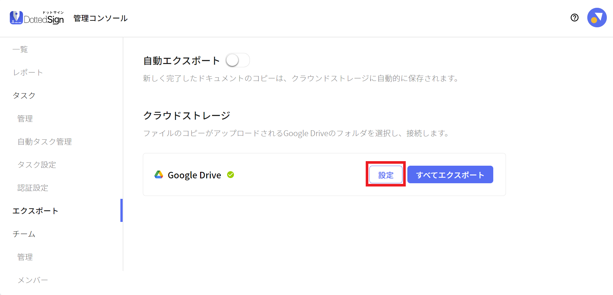This screenshot has height=295, width=613.
Task: Click the 設定 button for Google Drive
Action: click(386, 175)
